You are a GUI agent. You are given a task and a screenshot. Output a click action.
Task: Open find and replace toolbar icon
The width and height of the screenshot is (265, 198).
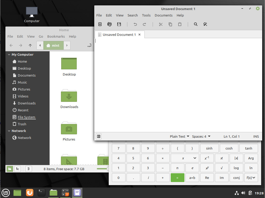coord(205,24)
